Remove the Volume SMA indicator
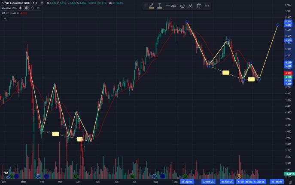The image size is (295, 185). click(x=33, y=8)
